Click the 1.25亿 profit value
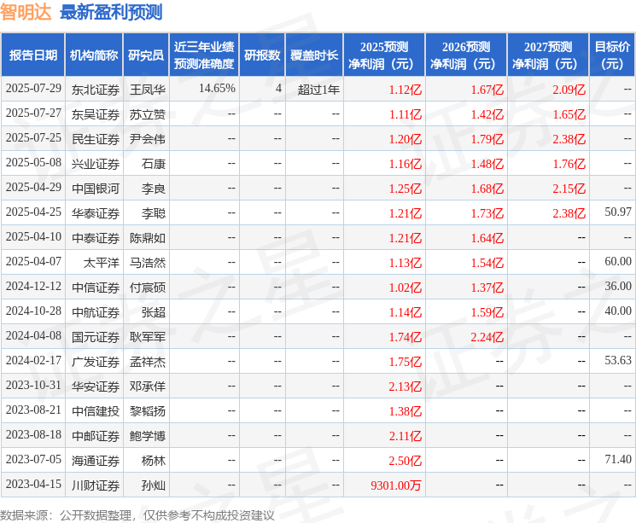The height and width of the screenshot is (523, 636). [406, 189]
